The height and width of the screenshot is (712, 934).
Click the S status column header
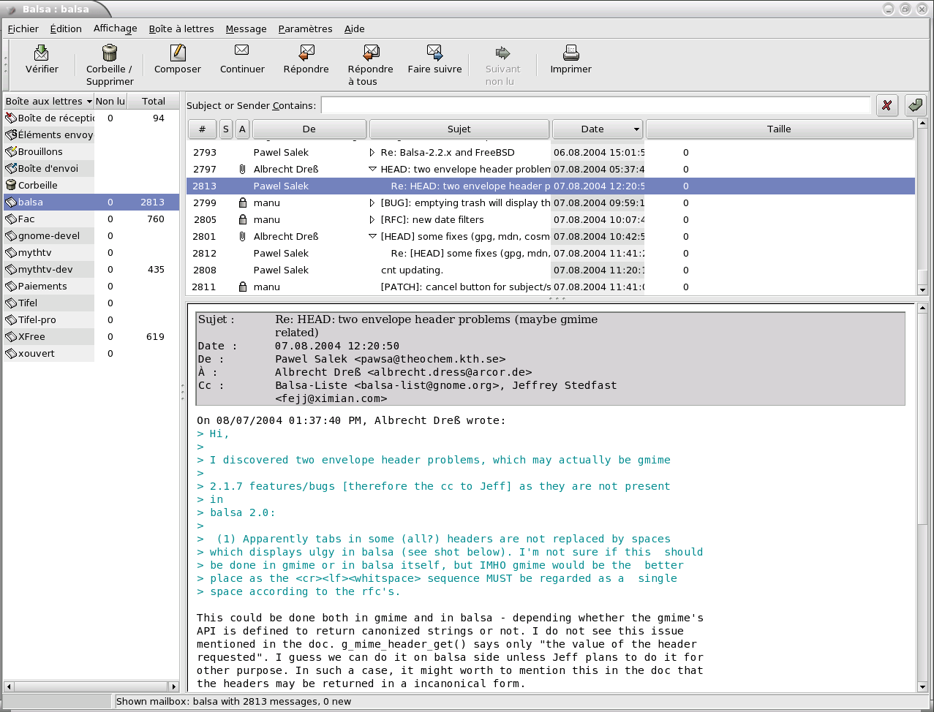(x=225, y=129)
